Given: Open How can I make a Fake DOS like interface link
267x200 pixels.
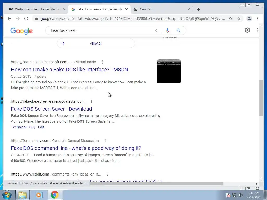Looking at the screenshot, I should coord(69,70).
